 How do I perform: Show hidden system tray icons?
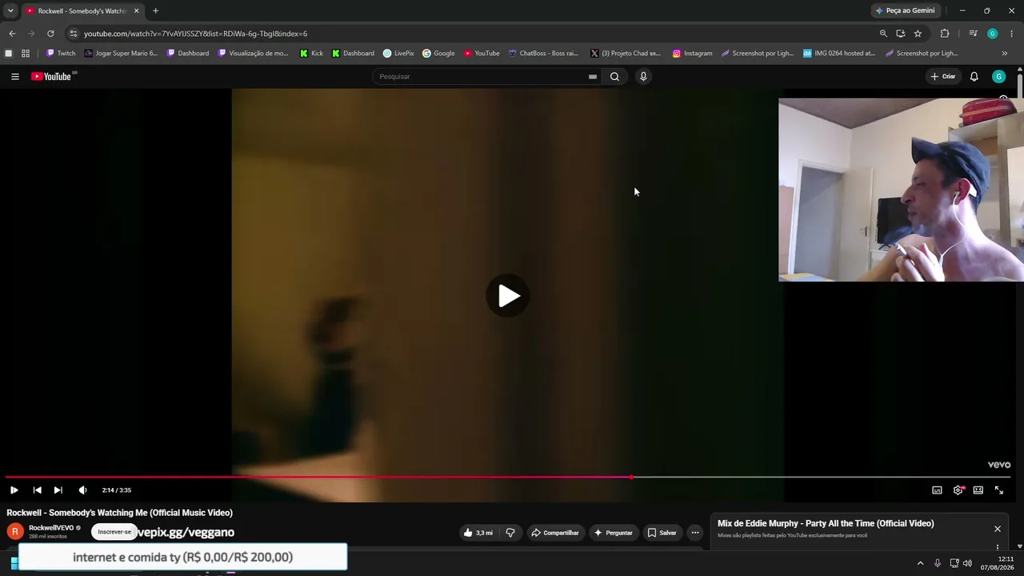[x=920, y=564]
